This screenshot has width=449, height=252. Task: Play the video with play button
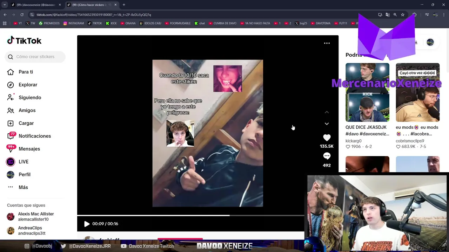(x=87, y=224)
